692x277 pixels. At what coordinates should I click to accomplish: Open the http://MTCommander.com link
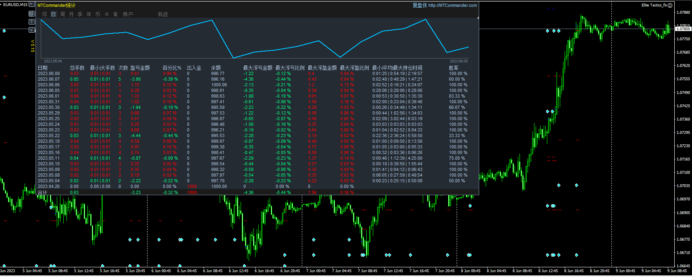(453, 5)
